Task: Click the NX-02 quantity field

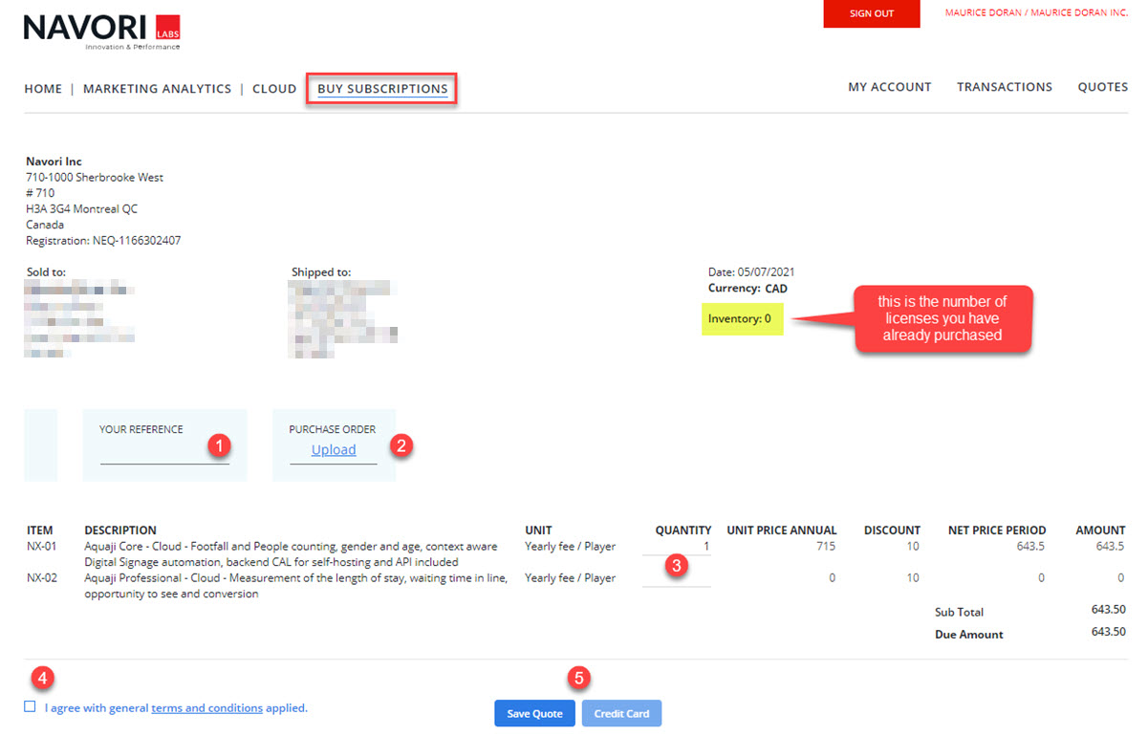Action: (x=677, y=578)
